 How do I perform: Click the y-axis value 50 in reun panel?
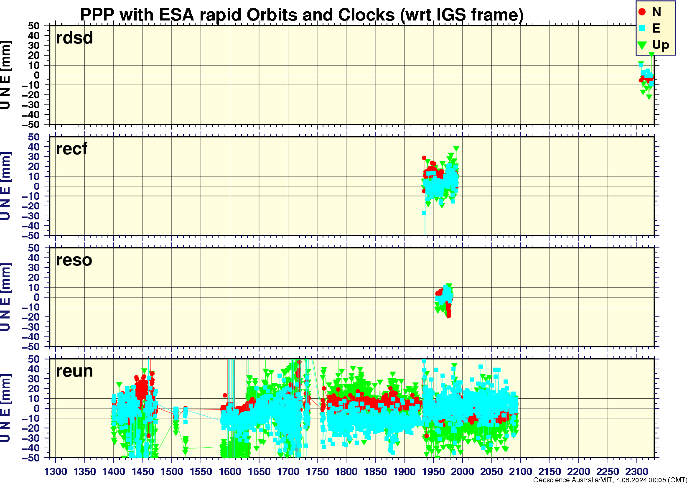[x=34, y=359]
